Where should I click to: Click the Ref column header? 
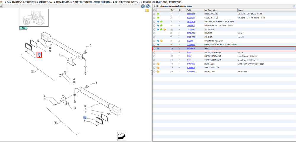[x=174, y=10]
